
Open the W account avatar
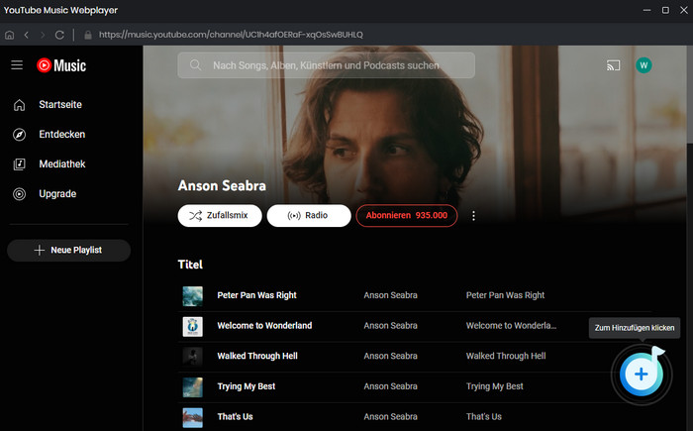click(x=643, y=65)
